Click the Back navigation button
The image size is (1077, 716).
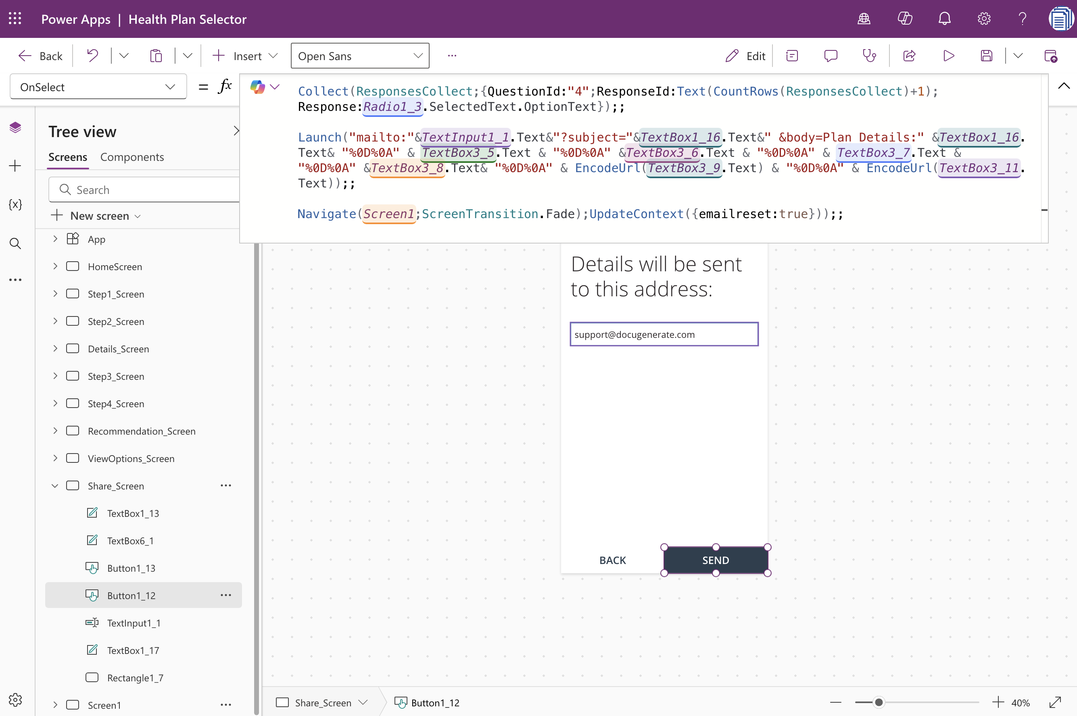(x=40, y=55)
